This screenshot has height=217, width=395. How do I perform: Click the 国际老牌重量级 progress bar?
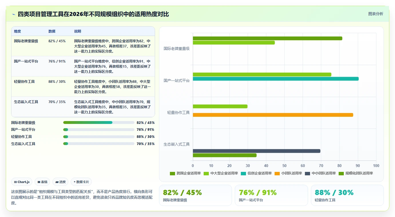pos(99,122)
